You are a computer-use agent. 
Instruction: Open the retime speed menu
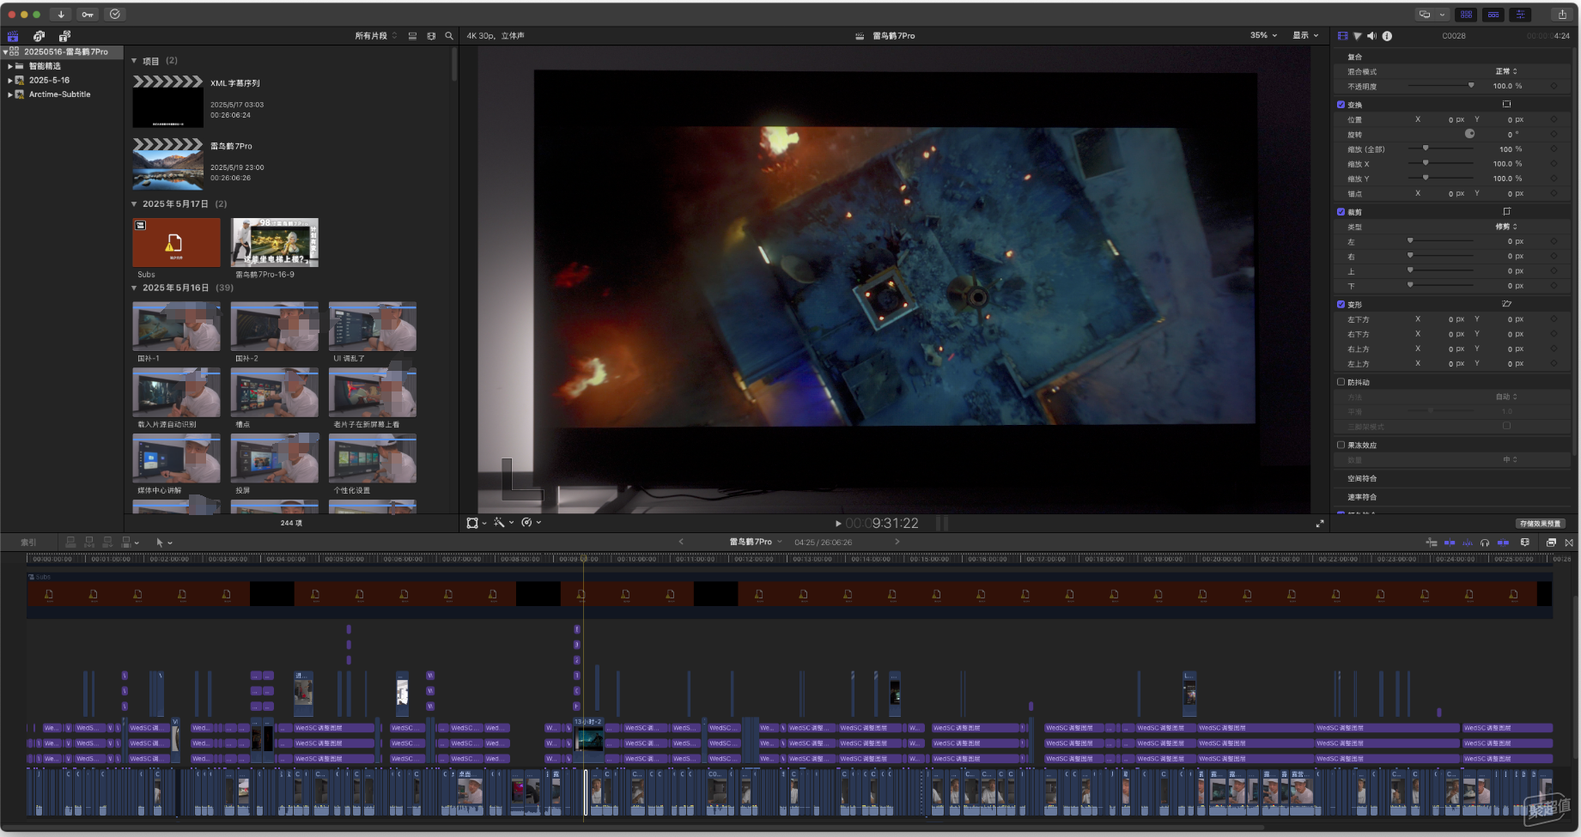tap(531, 523)
